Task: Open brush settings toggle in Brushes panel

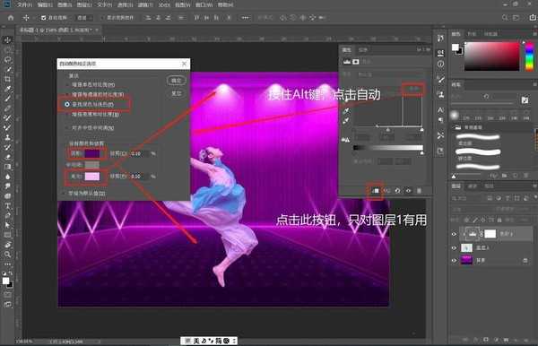Action: coord(525,99)
